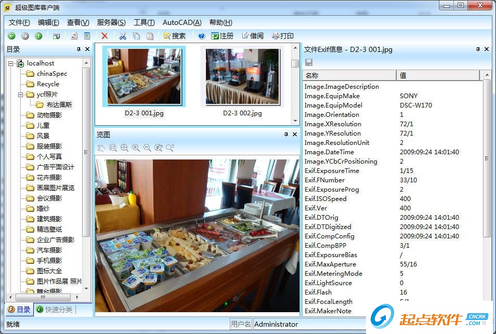Click zoom out on the preview toolbar
Screen dimensions: 496x334
click(x=148, y=148)
